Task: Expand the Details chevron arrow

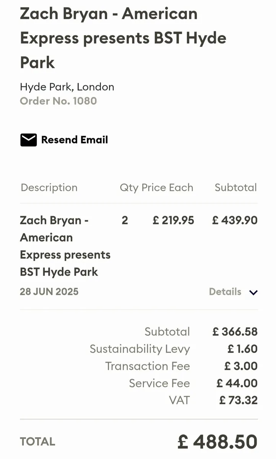Action: pos(253,292)
